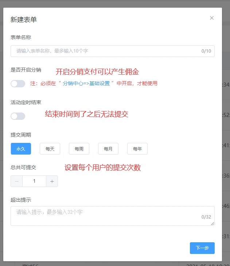
Task: Click the 提交周期 label
Action: pos(21,135)
